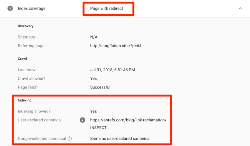Click the 'Yes' value for Indexing allowed

[93, 111]
